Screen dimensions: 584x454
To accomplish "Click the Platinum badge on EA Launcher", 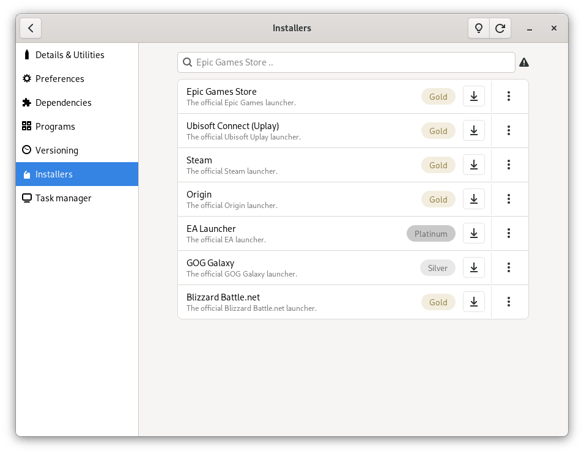I will 431,234.
